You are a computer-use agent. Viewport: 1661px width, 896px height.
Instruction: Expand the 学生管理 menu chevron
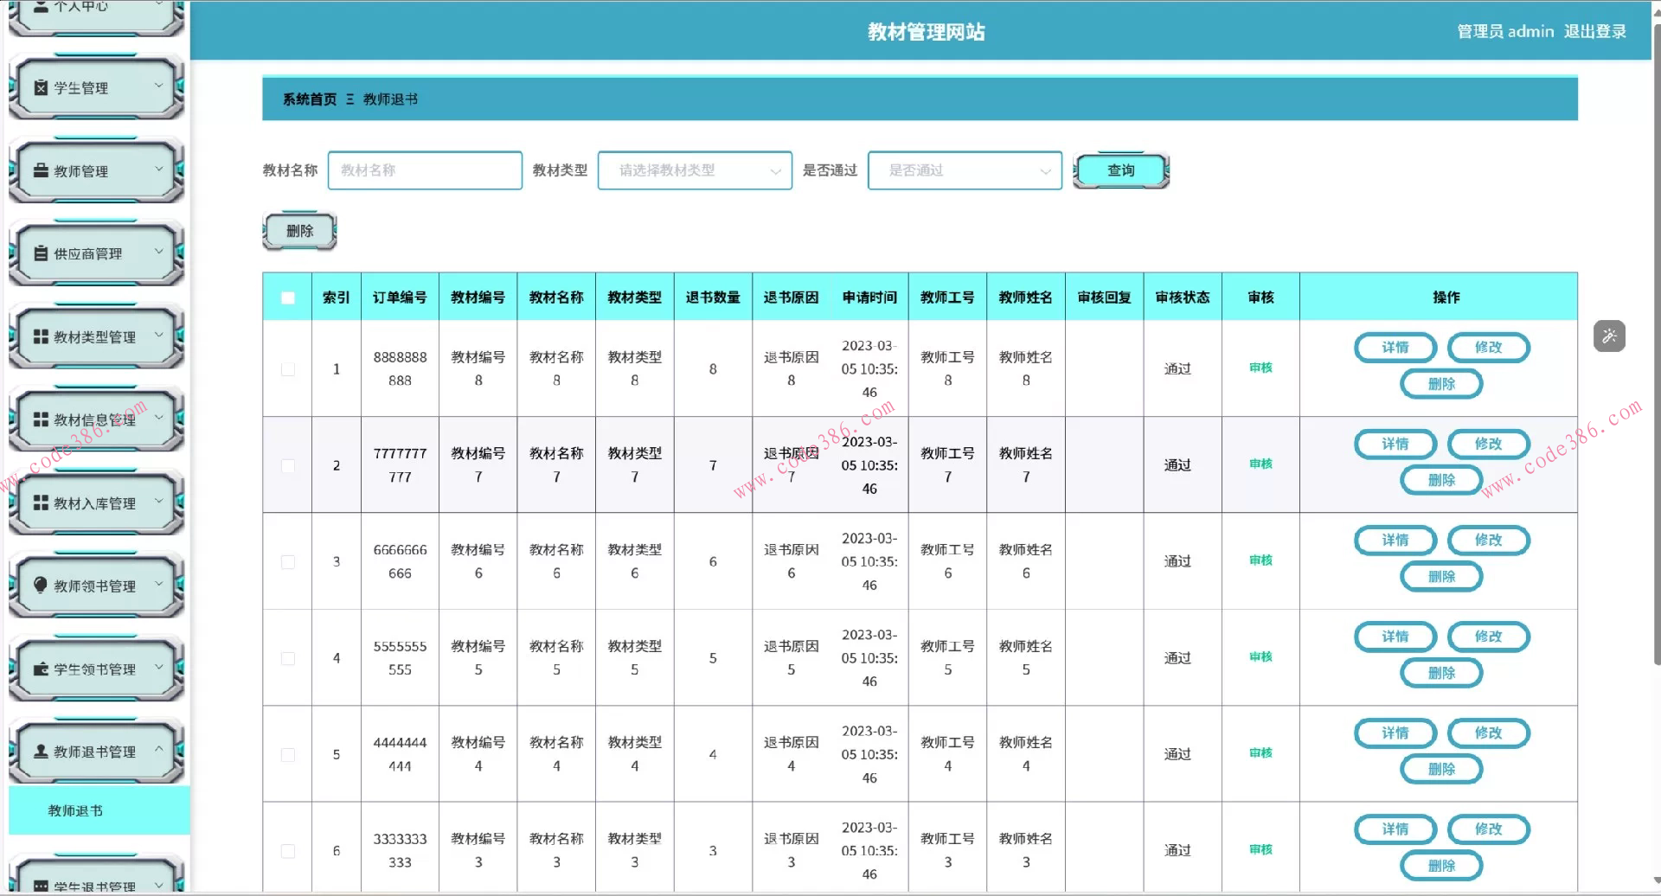pos(159,86)
